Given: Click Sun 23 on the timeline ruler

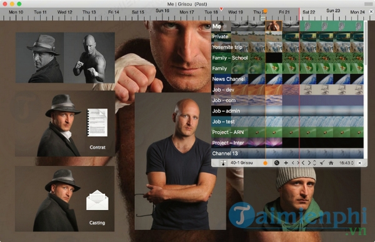Looking at the screenshot, I should (333, 11).
